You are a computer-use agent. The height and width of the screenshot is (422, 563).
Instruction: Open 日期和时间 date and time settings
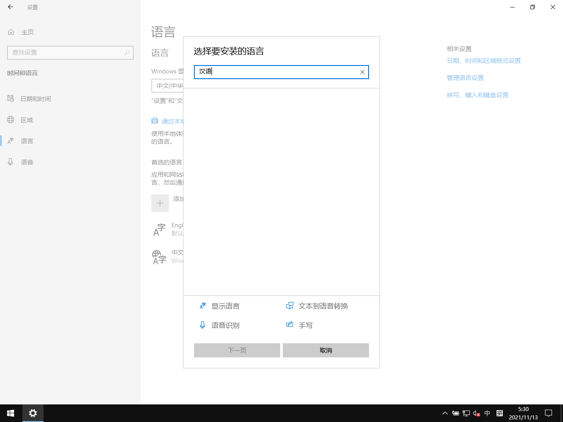pos(35,99)
